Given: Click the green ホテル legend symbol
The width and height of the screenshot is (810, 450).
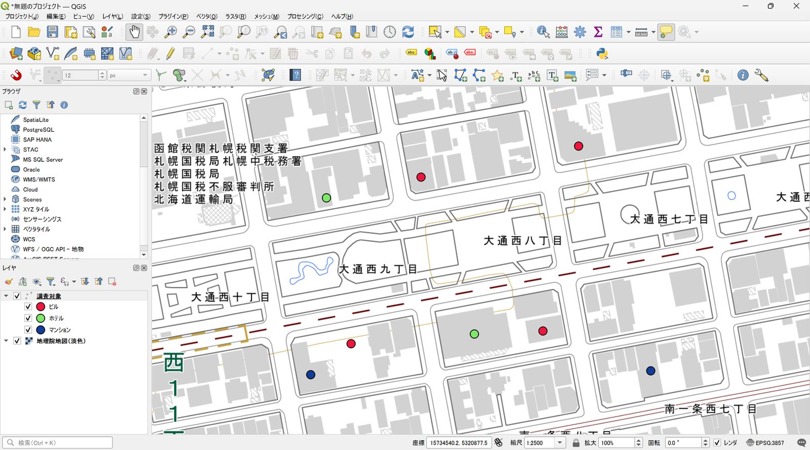Looking at the screenshot, I should click(41, 318).
